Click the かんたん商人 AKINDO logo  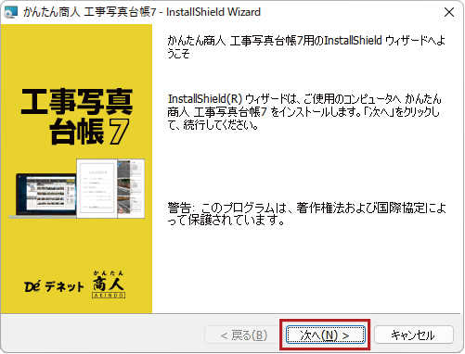[109, 284]
